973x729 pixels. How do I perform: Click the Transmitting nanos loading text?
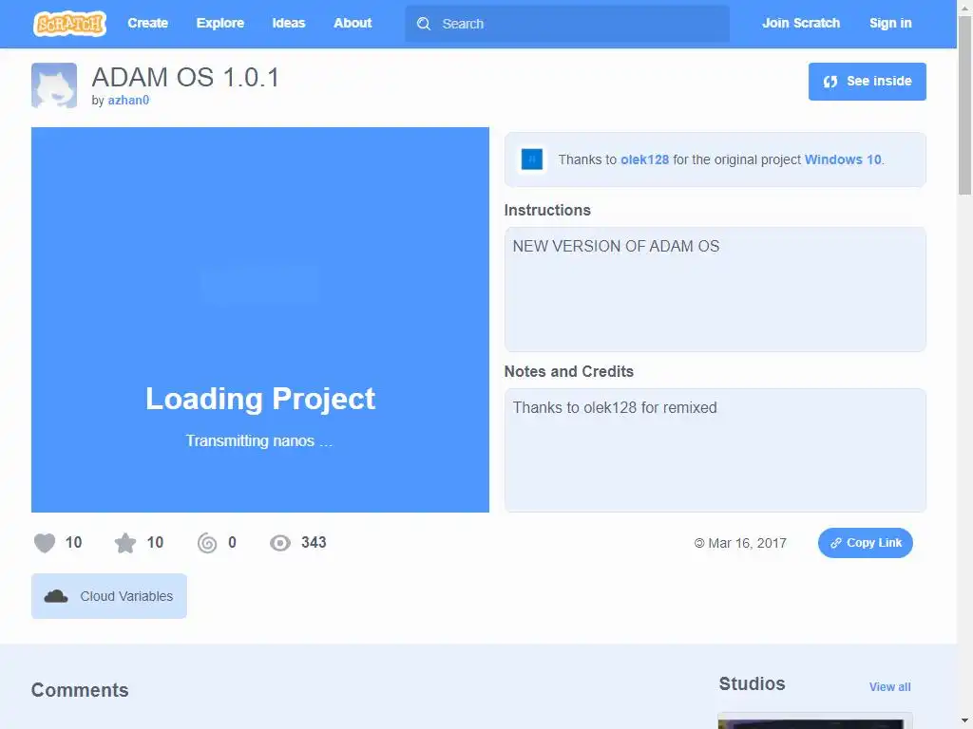(x=259, y=440)
